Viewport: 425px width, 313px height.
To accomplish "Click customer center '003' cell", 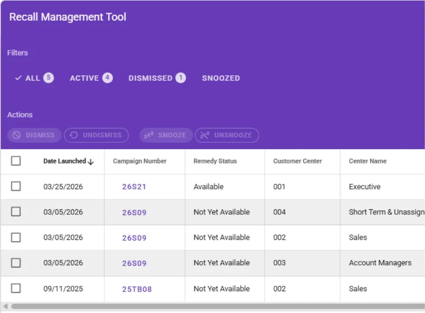I will click(280, 263).
